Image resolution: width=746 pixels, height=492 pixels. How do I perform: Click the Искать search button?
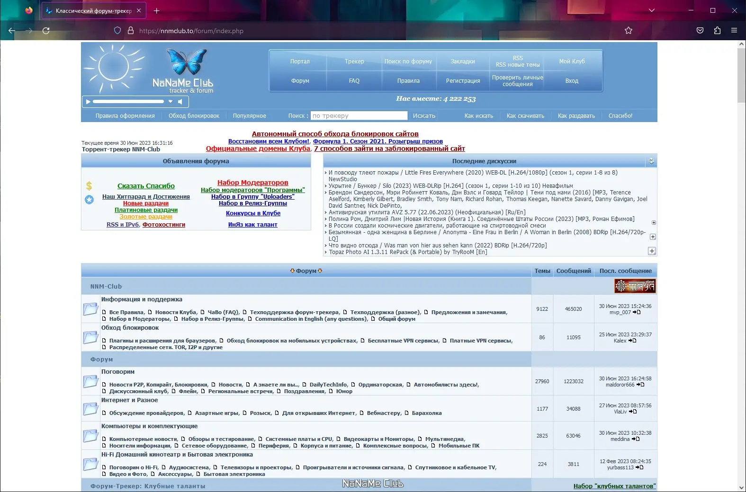click(x=424, y=115)
